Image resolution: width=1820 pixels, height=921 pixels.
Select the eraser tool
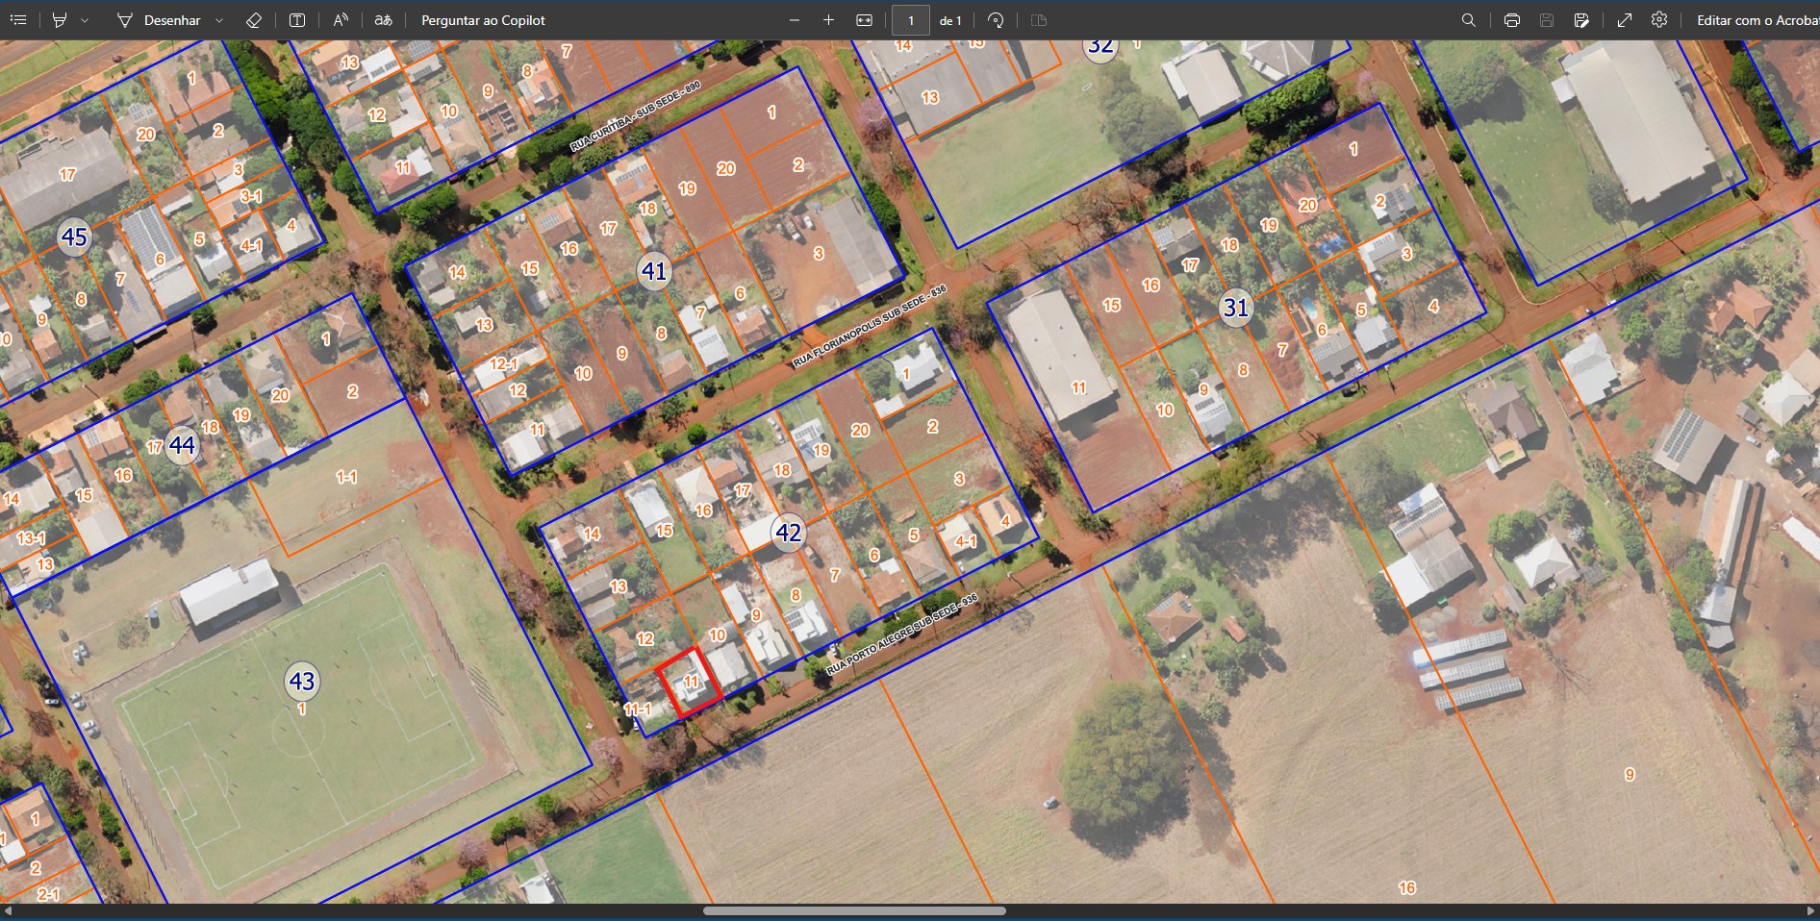254,20
